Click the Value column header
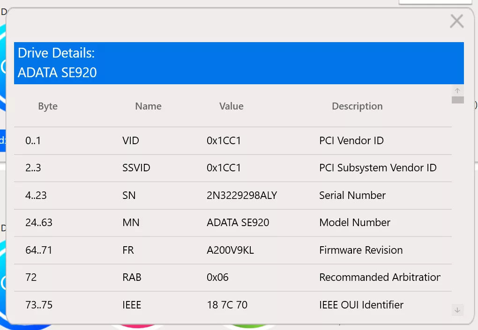This screenshot has height=330, width=478. (232, 106)
